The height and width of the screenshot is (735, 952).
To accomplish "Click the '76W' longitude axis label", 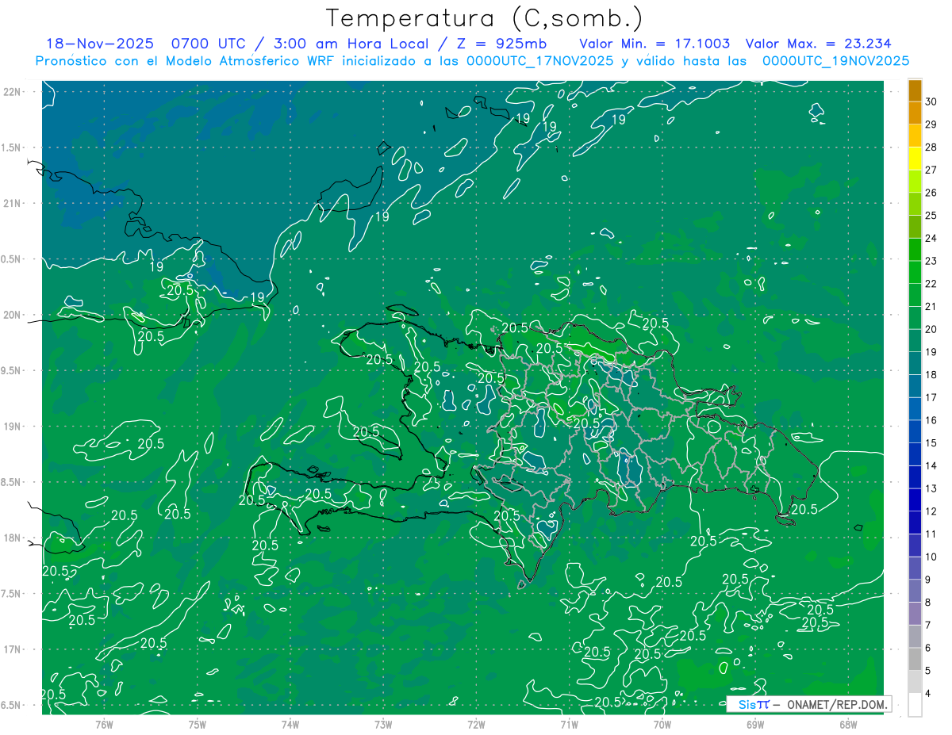I will [x=104, y=724].
